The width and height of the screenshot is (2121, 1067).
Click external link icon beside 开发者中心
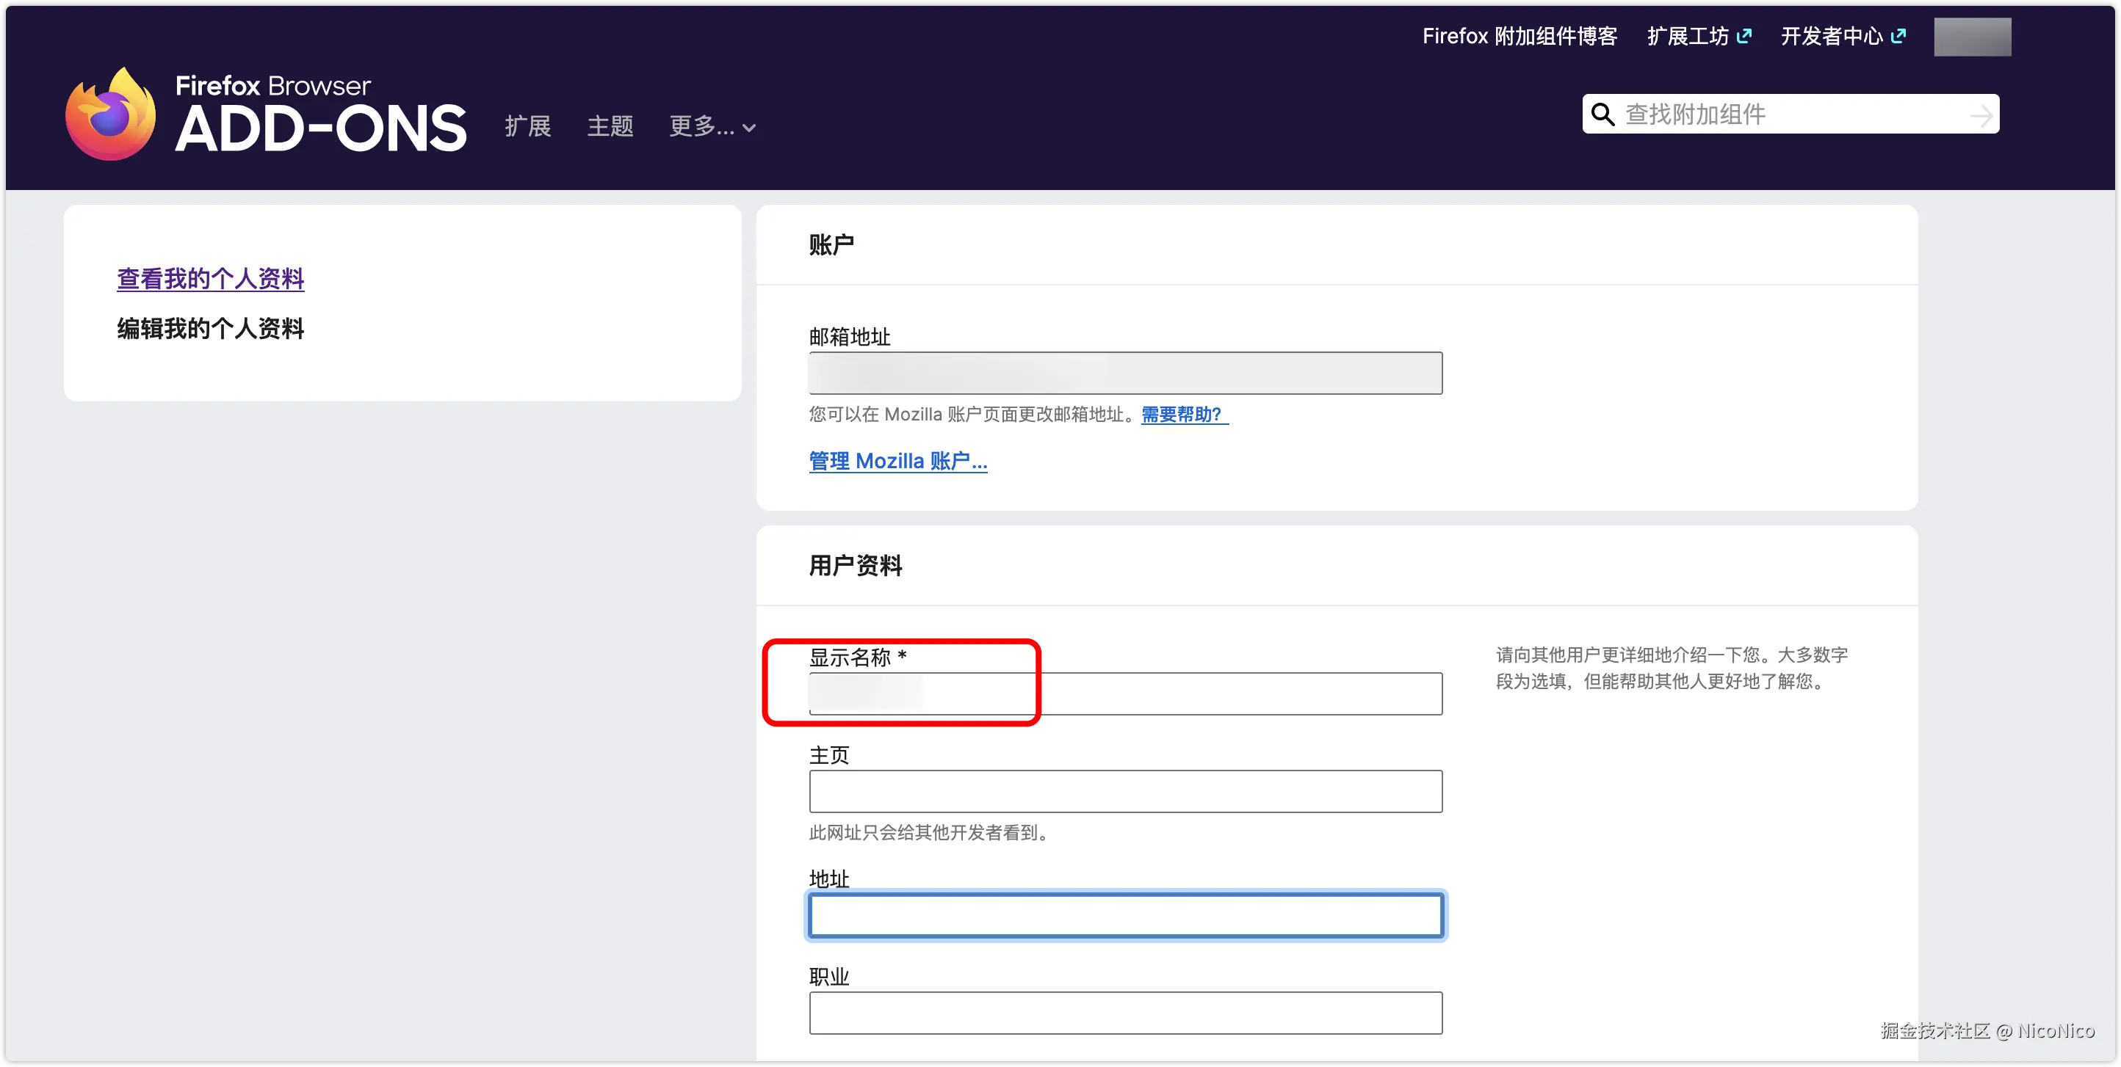[x=1898, y=36]
